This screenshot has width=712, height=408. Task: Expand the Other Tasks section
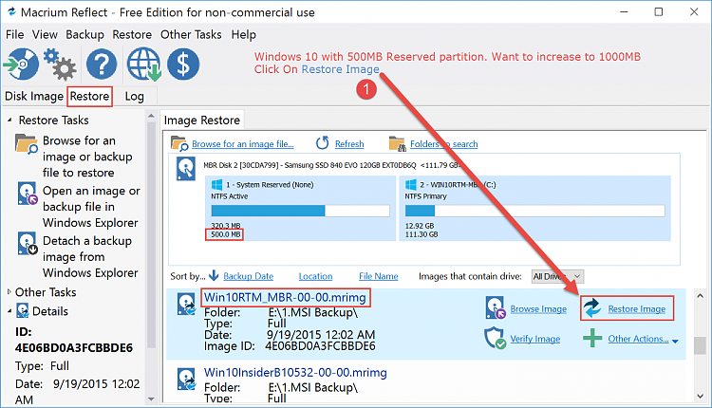coord(9,292)
